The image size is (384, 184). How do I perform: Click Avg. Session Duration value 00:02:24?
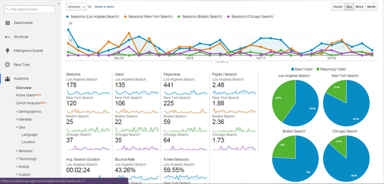(78, 170)
